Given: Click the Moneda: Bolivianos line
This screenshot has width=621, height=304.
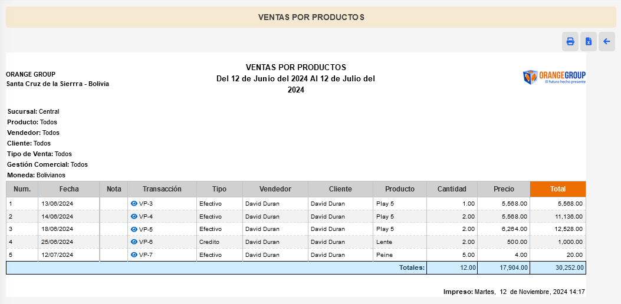Looking at the screenshot, I should [37, 174].
